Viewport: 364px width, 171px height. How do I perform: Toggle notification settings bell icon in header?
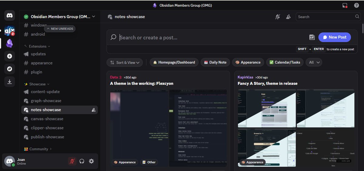pos(278,17)
